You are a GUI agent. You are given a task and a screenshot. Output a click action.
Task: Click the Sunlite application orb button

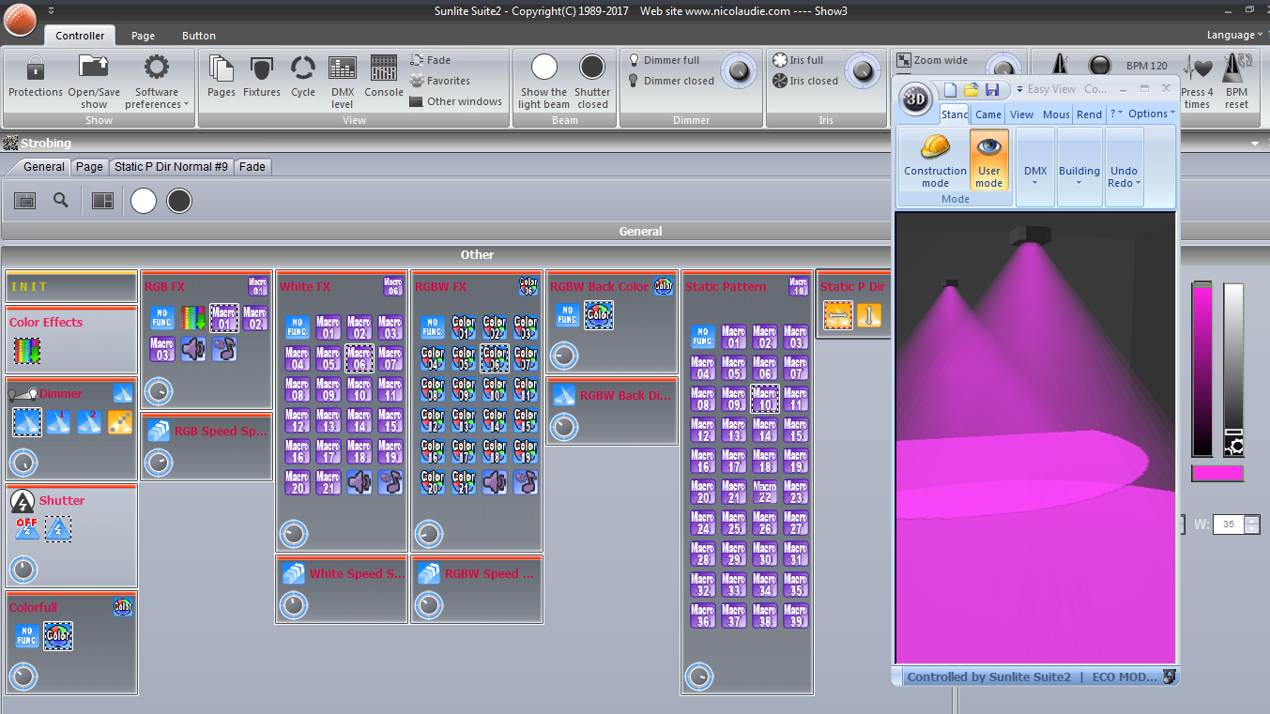click(x=19, y=19)
